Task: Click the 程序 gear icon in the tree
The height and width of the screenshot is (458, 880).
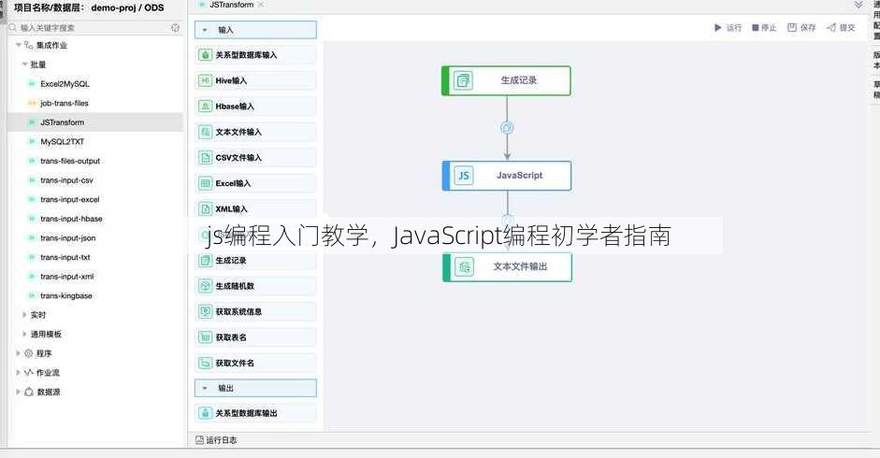Action: click(29, 353)
